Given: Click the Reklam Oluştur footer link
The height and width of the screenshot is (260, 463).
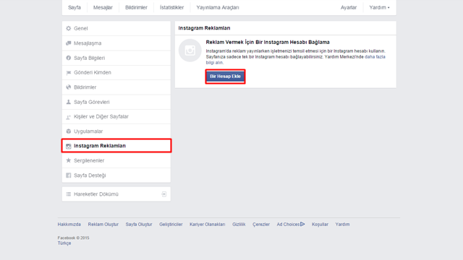Looking at the screenshot, I should pos(103,225).
